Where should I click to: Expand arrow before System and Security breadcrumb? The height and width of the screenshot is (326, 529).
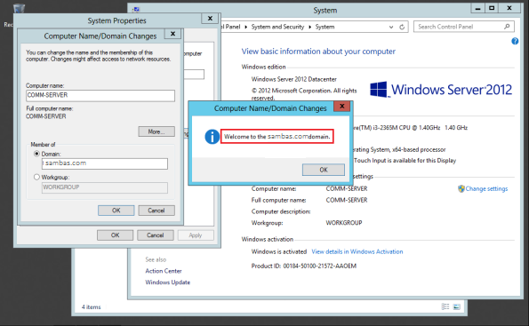(x=245, y=27)
